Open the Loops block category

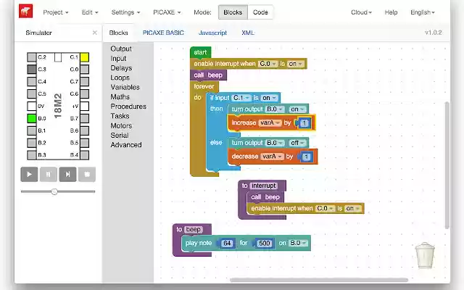[120, 78]
